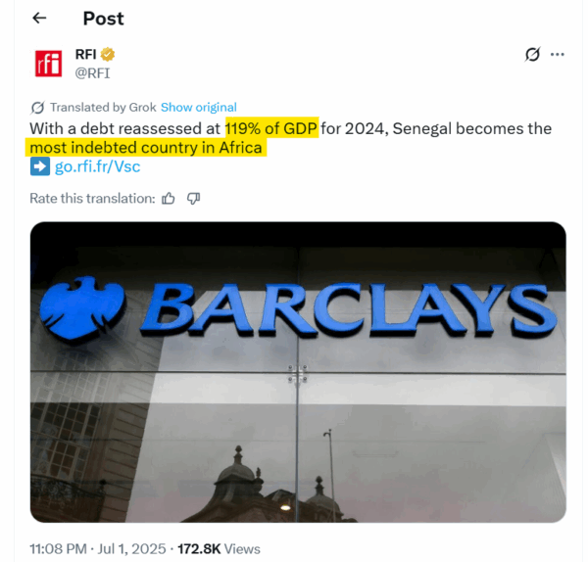Rate translation with thumbs up

[169, 198]
